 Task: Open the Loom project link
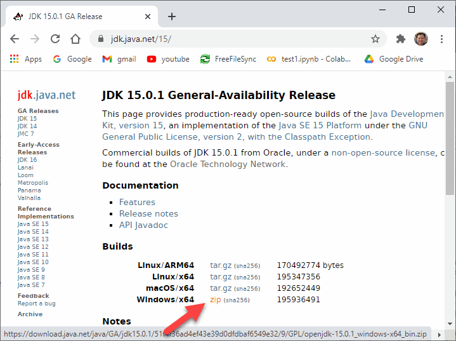click(25, 175)
